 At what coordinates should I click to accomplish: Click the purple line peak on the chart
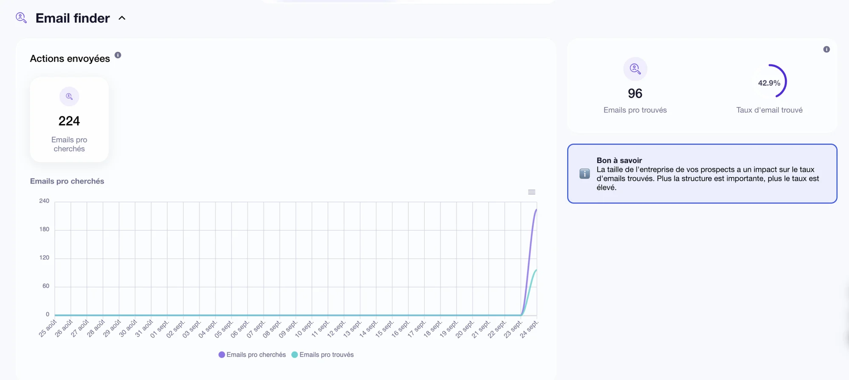click(x=536, y=210)
